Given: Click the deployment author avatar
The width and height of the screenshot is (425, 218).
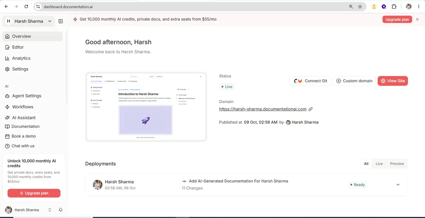Looking at the screenshot, I should pyautogui.click(x=97, y=184).
